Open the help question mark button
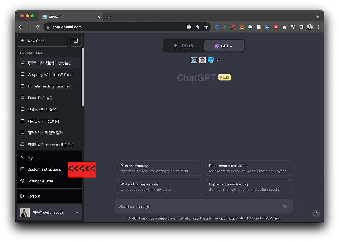Viewport: 339px width, 242px height. tap(316, 214)
